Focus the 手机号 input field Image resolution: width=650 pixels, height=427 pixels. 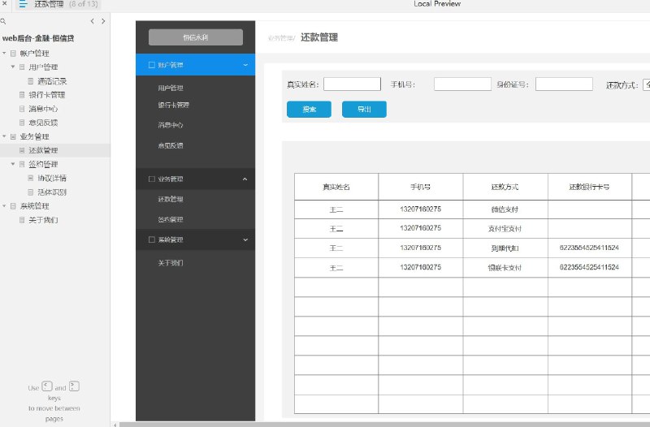[462, 84]
